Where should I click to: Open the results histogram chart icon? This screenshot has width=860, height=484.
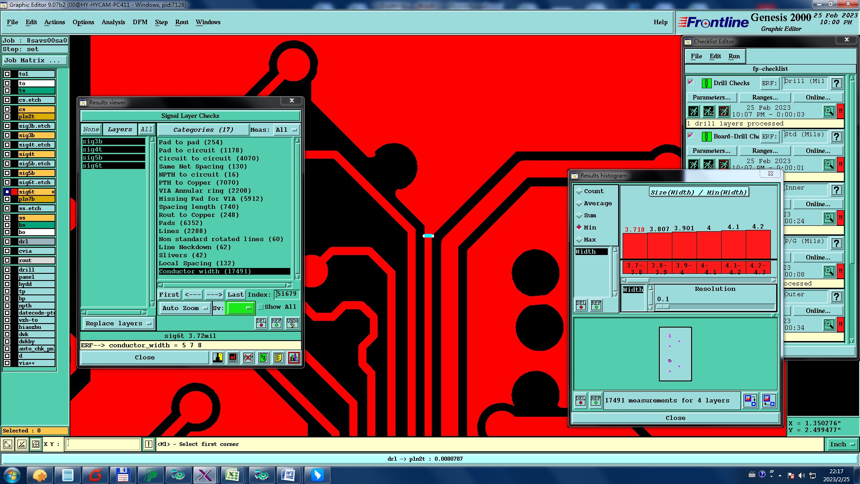294,358
